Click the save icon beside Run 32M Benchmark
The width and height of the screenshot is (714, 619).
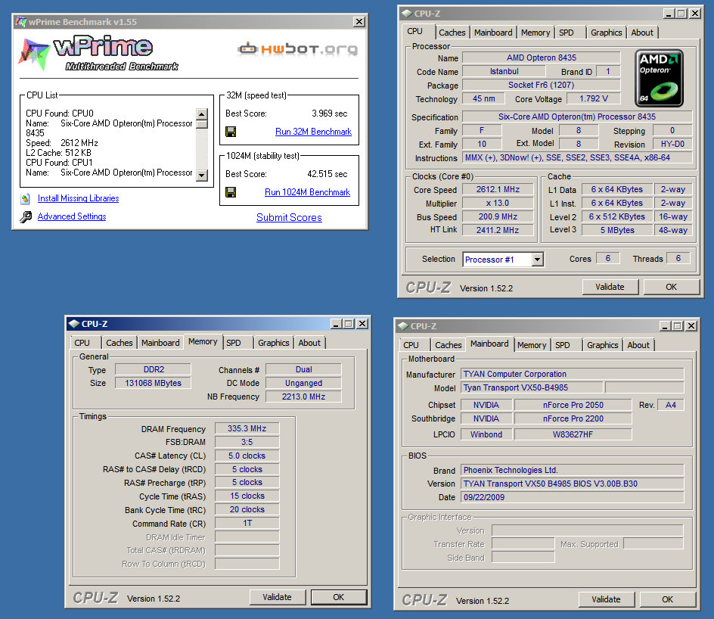click(231, 132)
